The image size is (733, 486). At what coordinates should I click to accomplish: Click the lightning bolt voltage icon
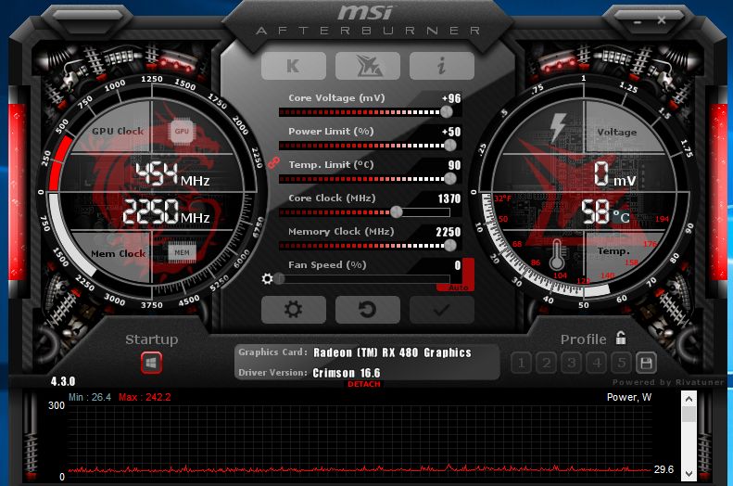[557, 126]
